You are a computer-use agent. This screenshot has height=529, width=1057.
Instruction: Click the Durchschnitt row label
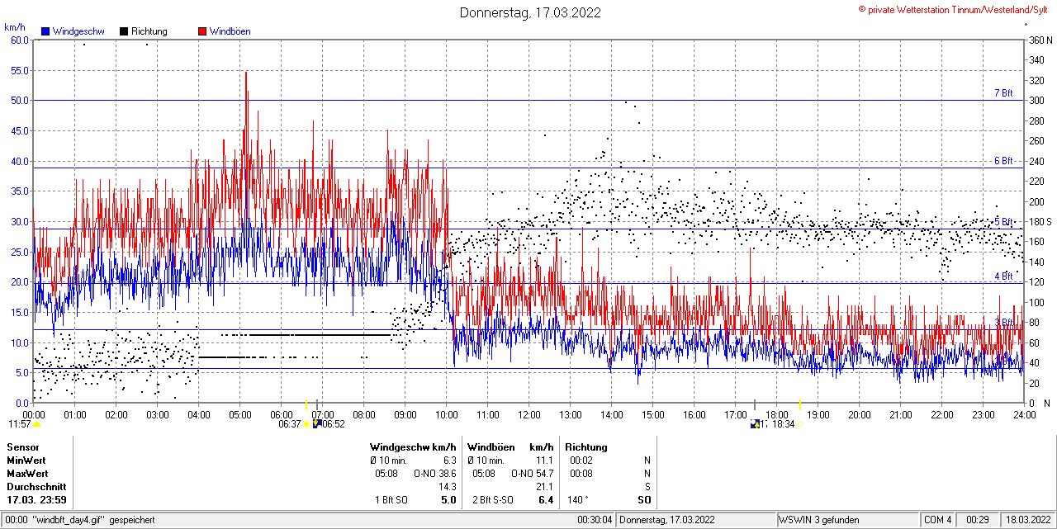coord(36,487)
